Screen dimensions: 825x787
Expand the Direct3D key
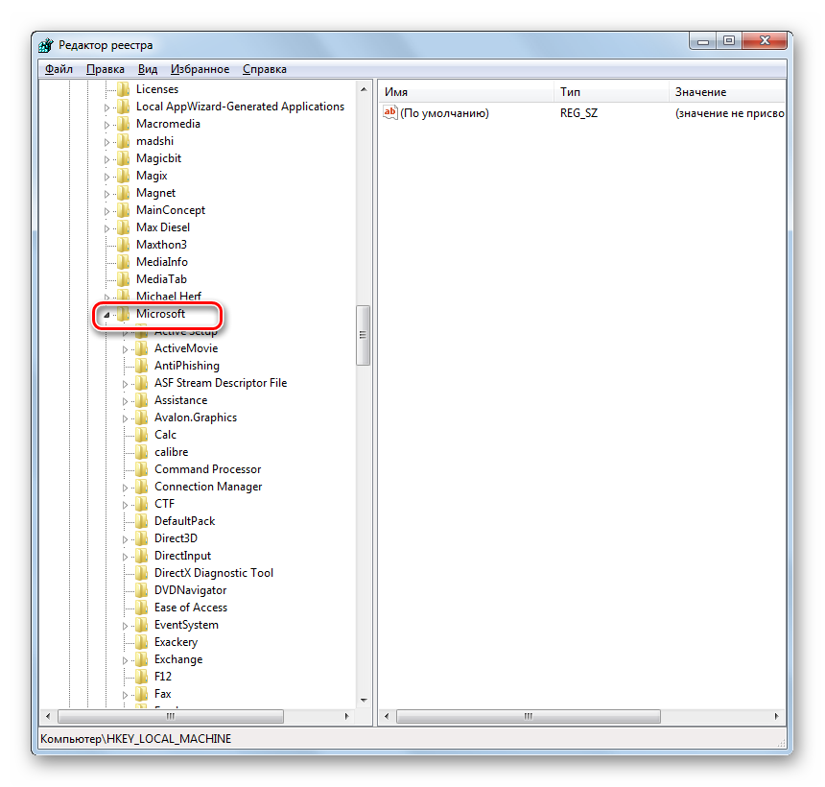click(126, 539)
